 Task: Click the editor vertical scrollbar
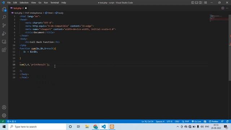(230, 47)
